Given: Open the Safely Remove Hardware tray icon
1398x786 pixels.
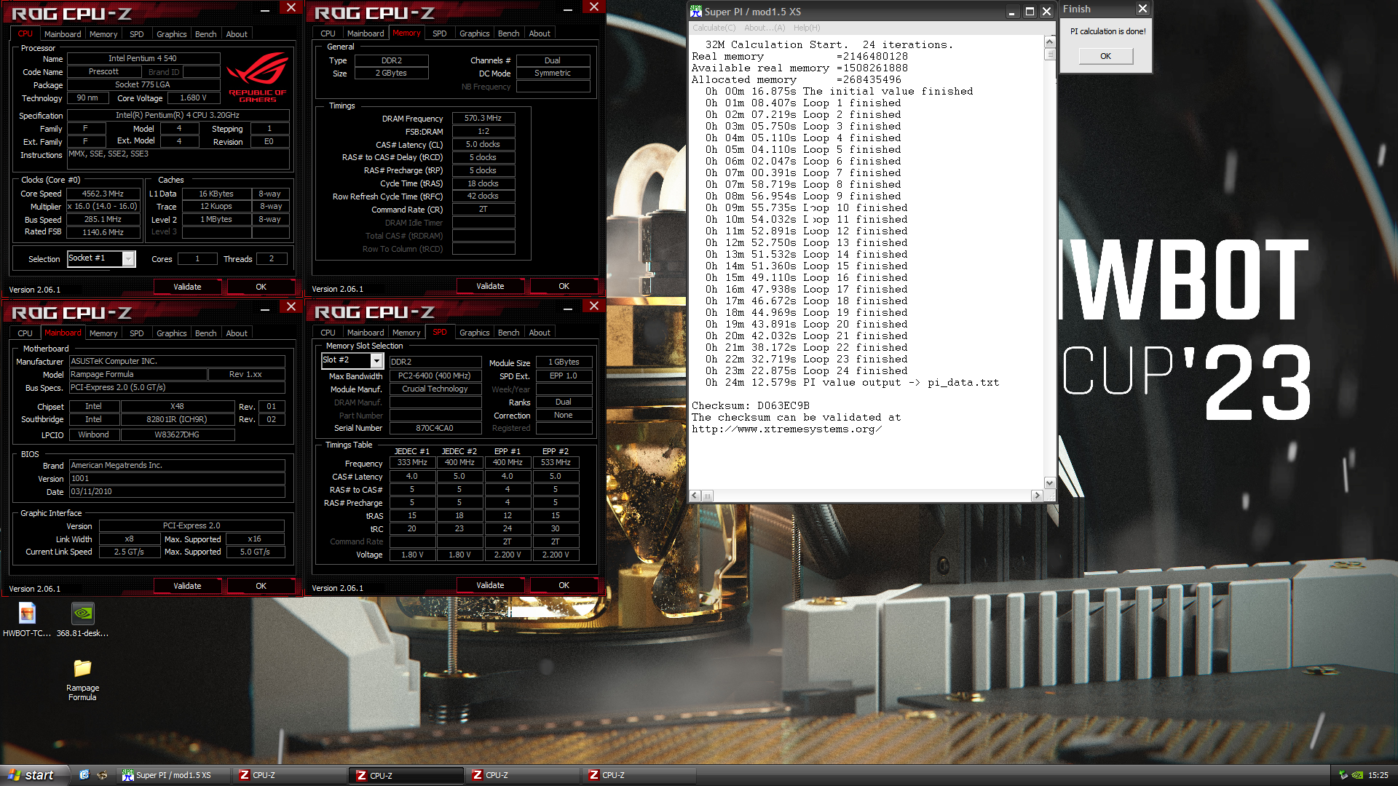Looking at the screenshot, I should [1343, 775].
